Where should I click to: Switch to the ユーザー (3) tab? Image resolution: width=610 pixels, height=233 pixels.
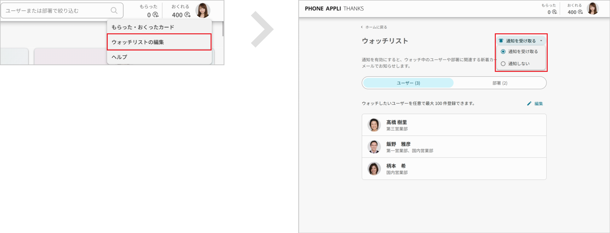point(408,83)
